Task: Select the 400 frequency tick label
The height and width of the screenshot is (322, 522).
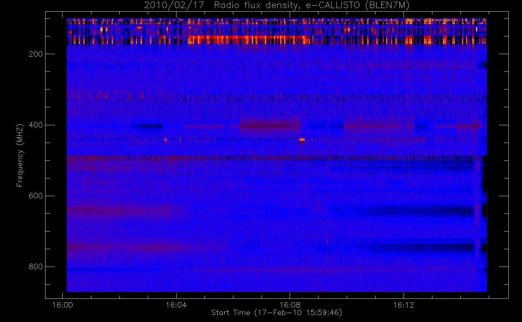Action: coord(36,125)
